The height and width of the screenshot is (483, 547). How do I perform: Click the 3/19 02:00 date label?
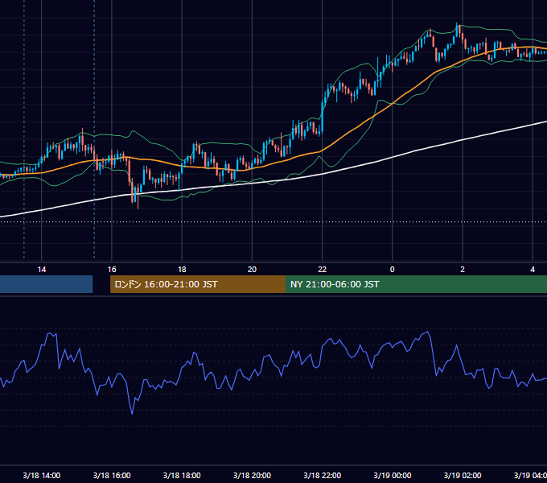click(463, 475)
